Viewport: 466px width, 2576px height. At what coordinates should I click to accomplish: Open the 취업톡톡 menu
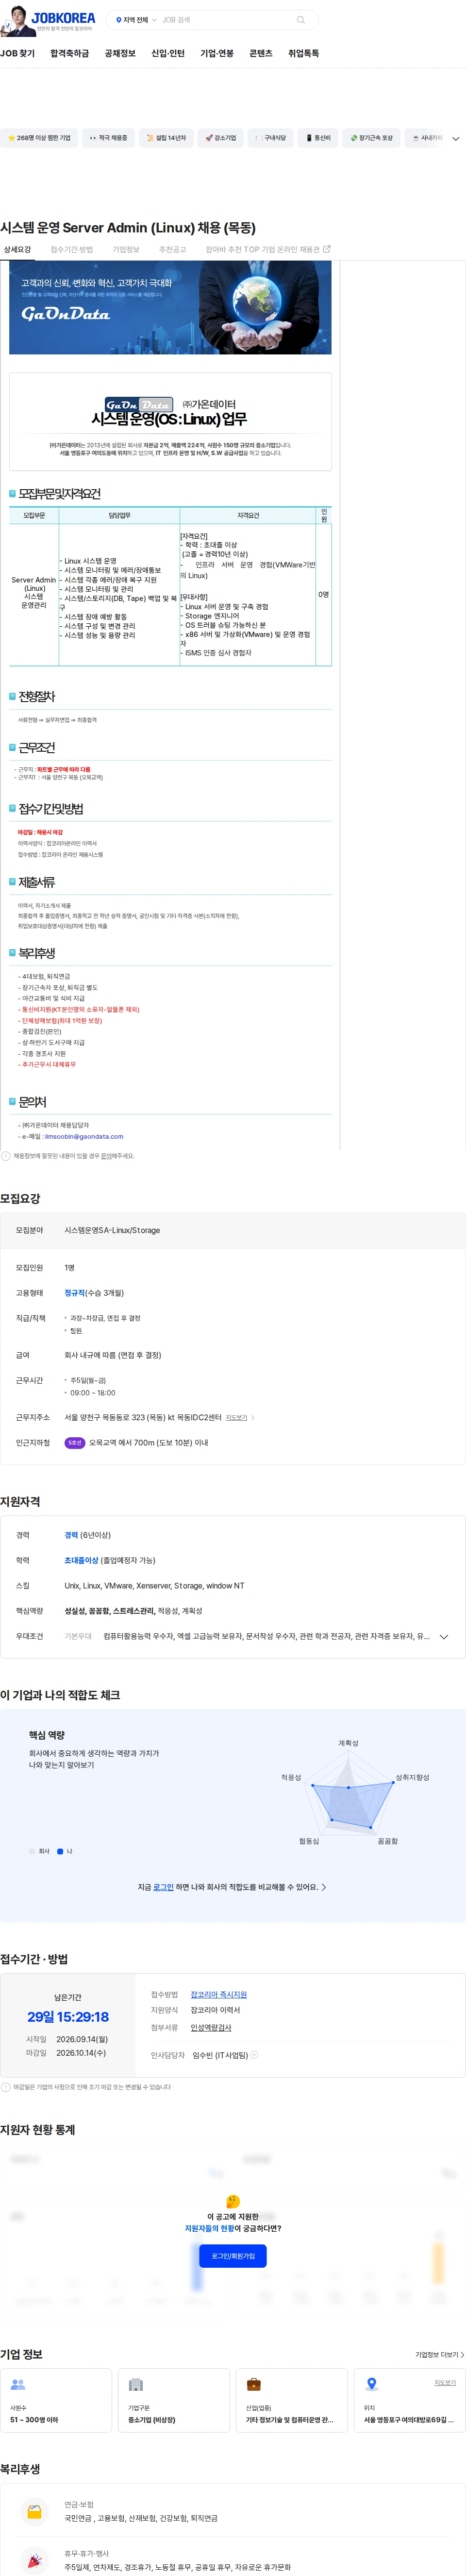tap(303, 53)
